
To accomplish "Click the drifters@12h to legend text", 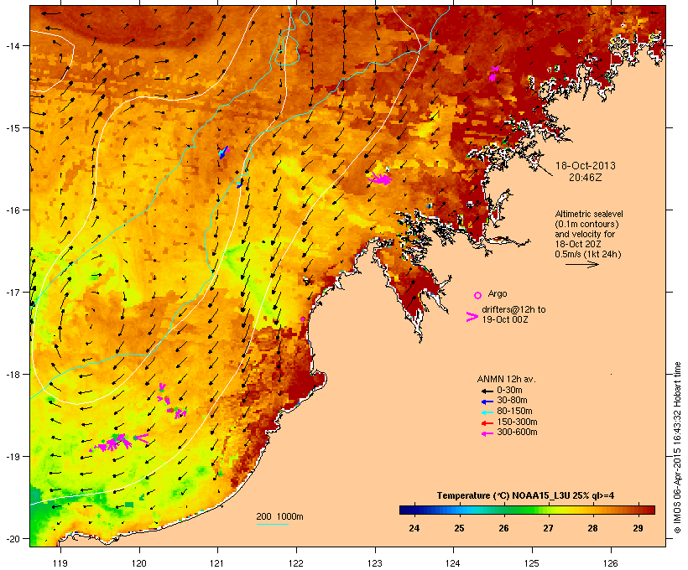I will click(x=513, y=309).
